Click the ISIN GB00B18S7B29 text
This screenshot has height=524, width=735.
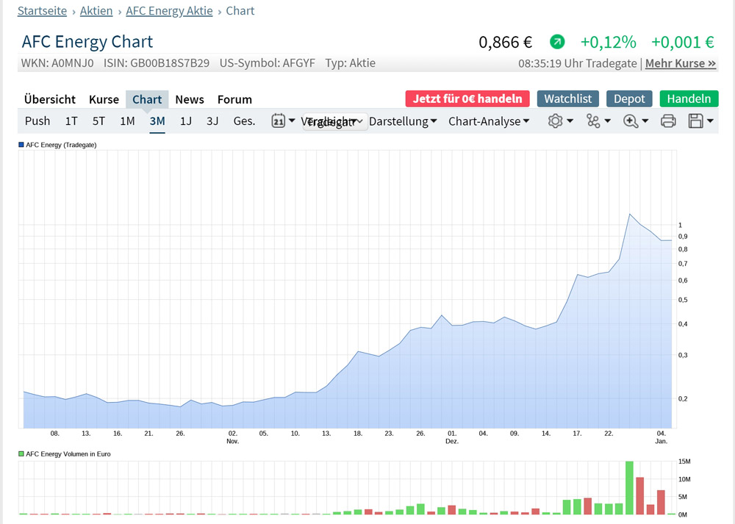156,63
